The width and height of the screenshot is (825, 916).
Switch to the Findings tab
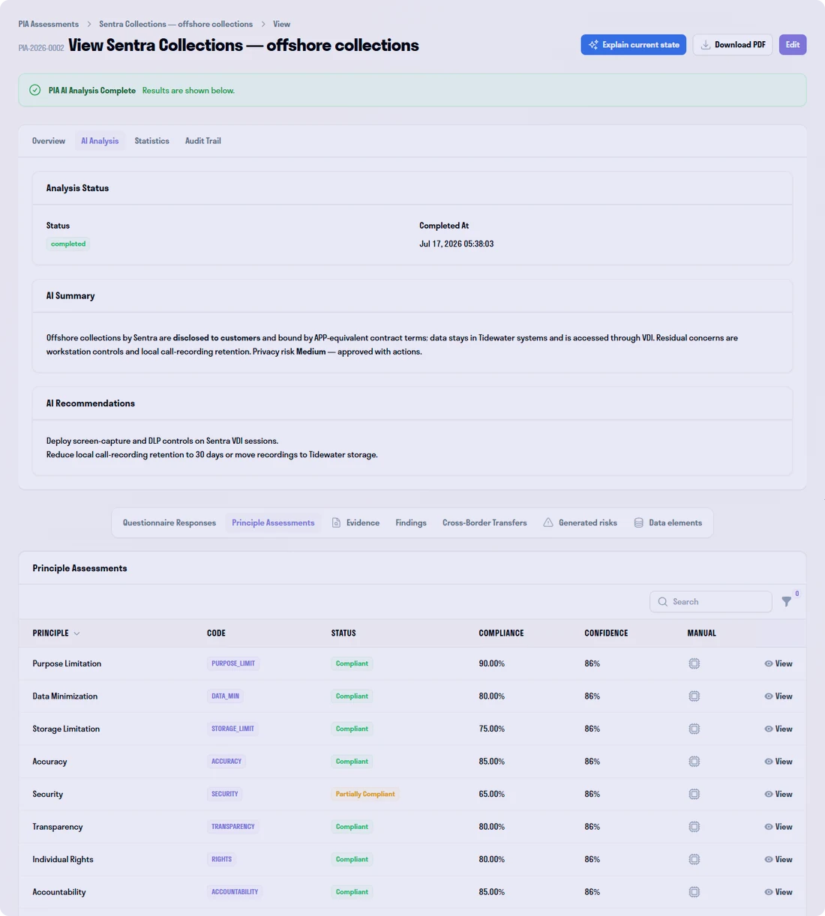point(411,522)
